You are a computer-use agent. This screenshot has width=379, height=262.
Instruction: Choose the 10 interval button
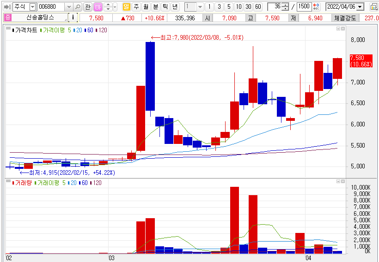tap(238, 7)
